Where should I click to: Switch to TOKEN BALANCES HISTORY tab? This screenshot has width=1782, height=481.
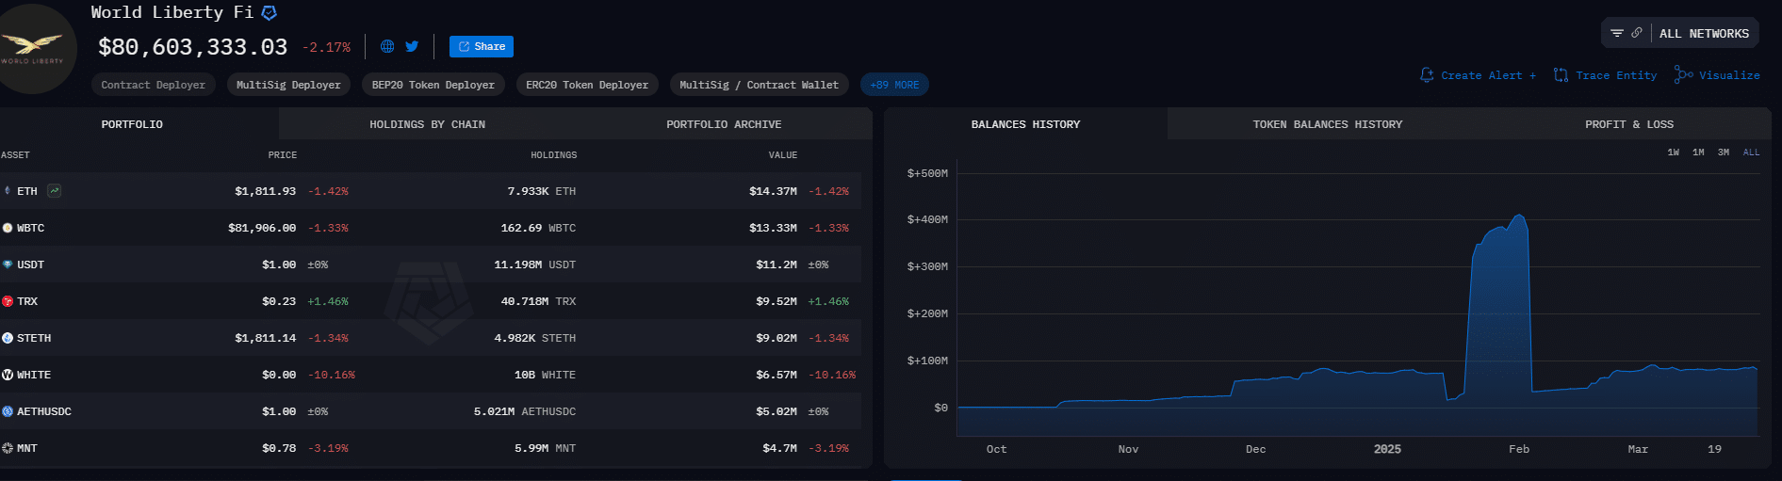pyautogui.click(x=1327, y=124)
